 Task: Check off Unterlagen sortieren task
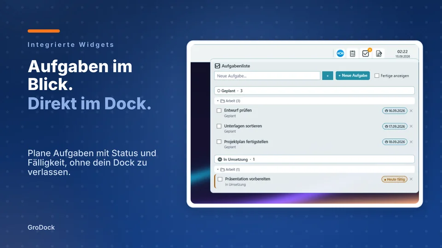click(x=219, y=126)
